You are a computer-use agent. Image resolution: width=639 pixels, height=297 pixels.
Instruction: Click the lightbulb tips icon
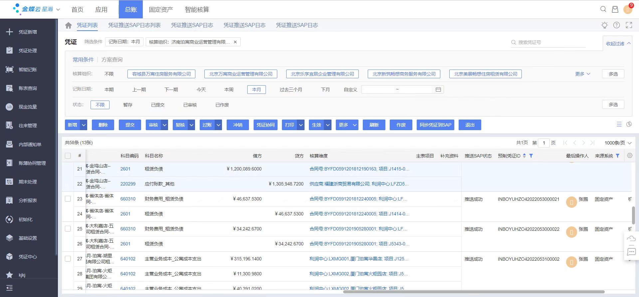pyautogui.click(x=604, y=25)
